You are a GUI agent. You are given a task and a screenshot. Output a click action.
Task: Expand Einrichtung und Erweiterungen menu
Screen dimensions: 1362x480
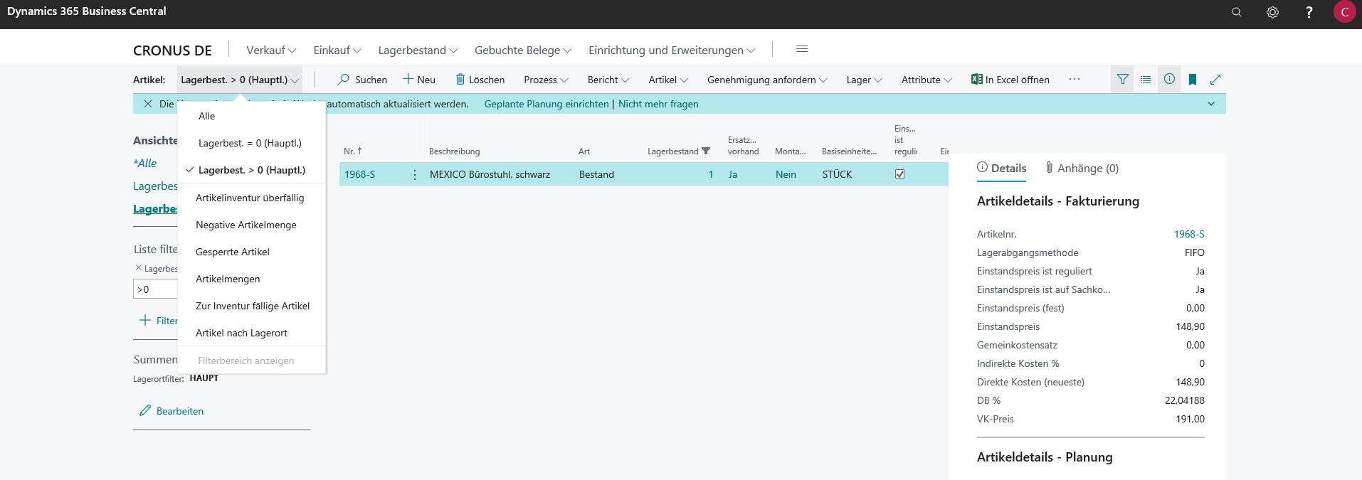click(672, 50)
